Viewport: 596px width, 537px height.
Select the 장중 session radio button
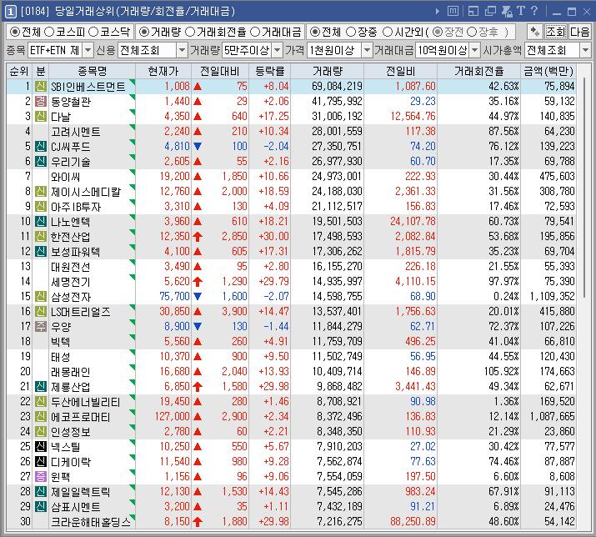[351, 32]
